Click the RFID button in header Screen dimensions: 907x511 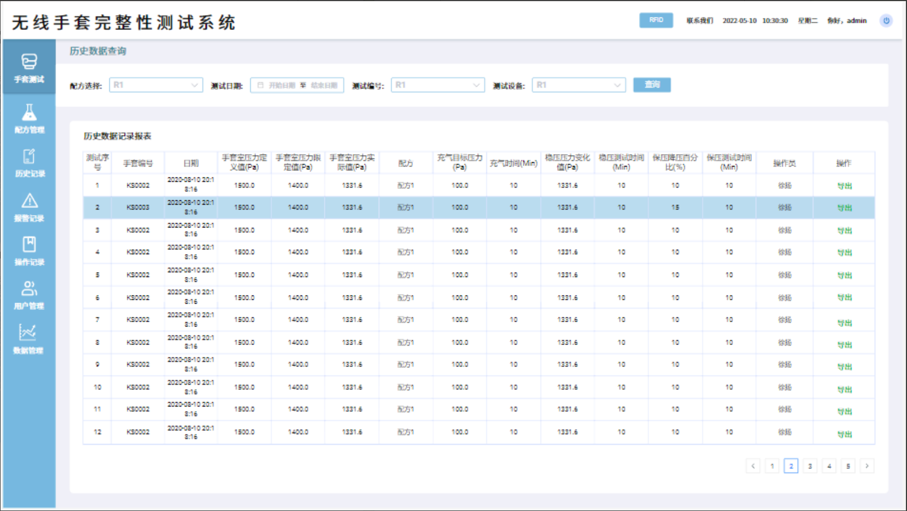point(656,20)
